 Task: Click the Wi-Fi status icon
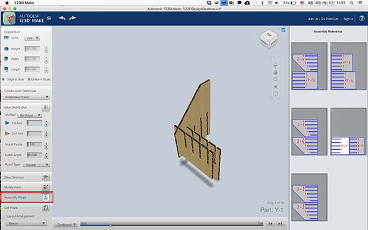(x=270, y=3)
